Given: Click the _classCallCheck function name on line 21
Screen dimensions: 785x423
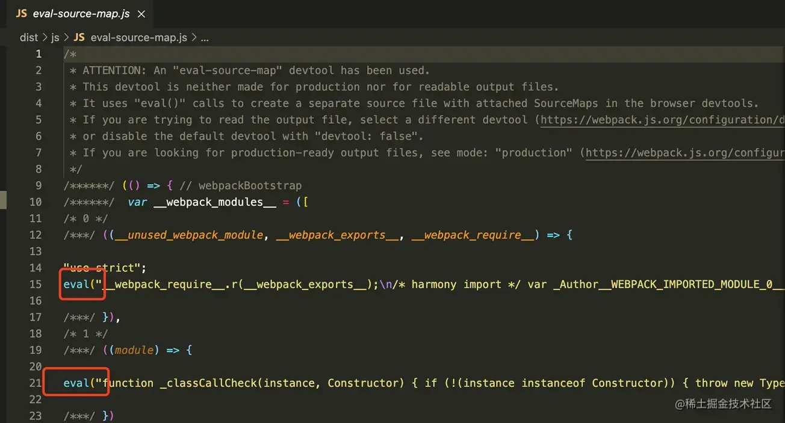Looking at the screenshot, I should pyautogui.click(x=208, y=383).
